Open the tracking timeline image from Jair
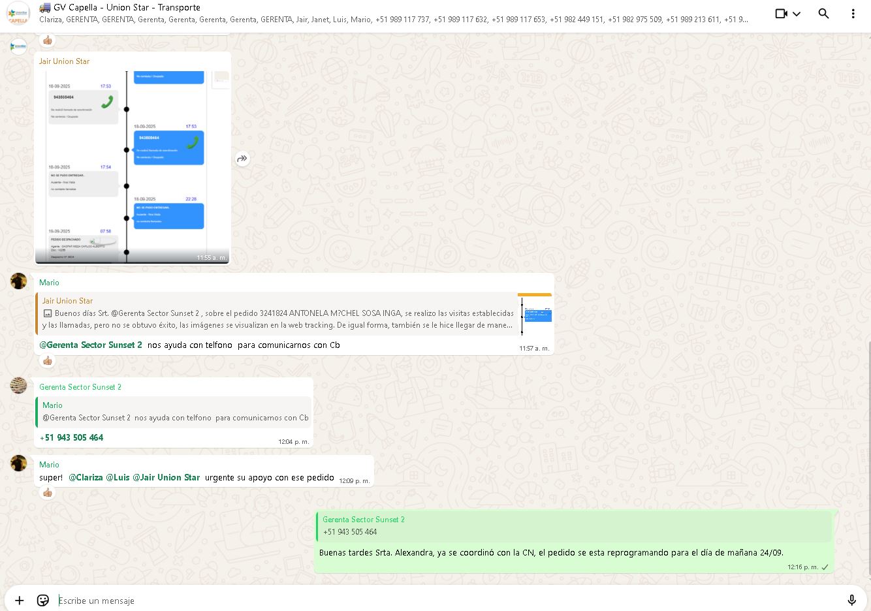 (x=132, y=166)
